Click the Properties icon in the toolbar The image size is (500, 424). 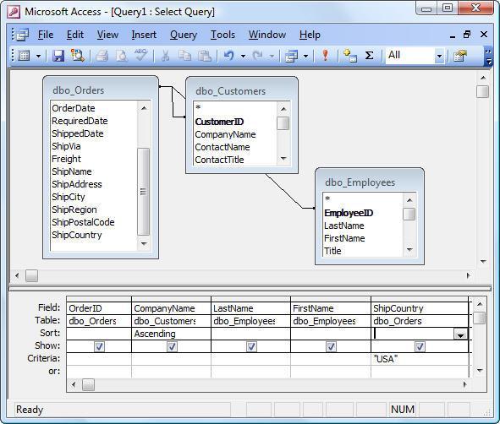[460, 56]
